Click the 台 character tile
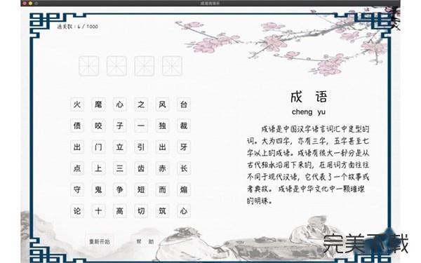 click(184, 104)
